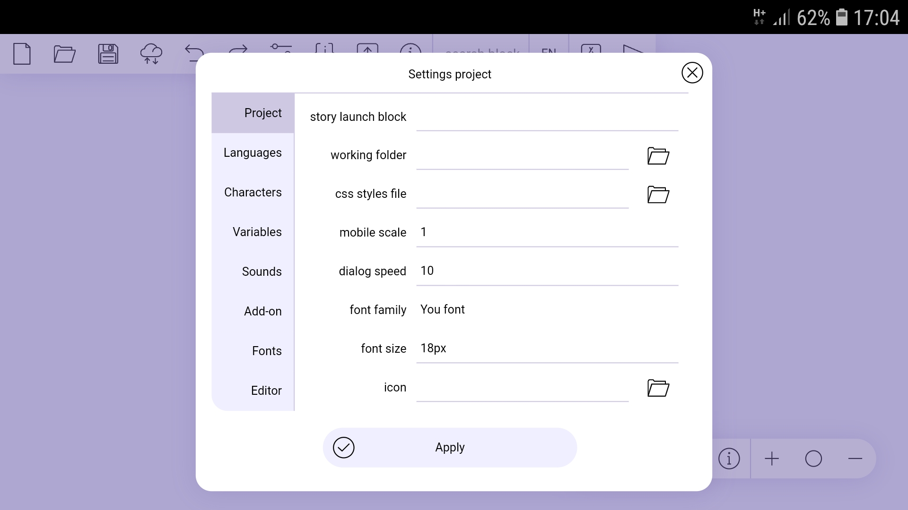The height and width of the screenshot is (510, 908).
Task: Click the new document icon
Action: tap(22, 53)
